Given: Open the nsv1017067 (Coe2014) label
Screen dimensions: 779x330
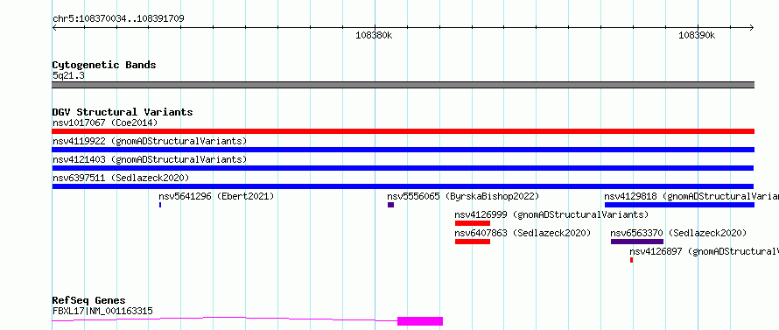Looking at the screenshot, I should pyautogui.click(x=105, y=123).
